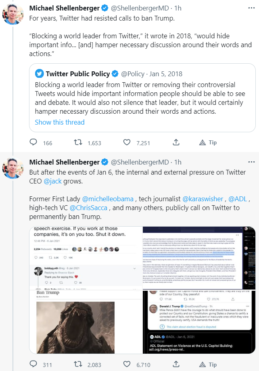
Task: Like the second tweet with 6,710 likes
Action: 127,365
